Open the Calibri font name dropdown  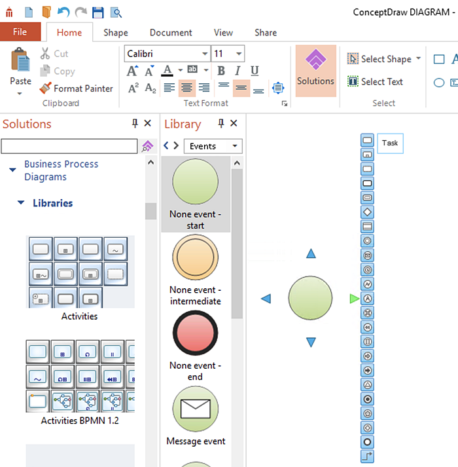(x=205, y=54)
